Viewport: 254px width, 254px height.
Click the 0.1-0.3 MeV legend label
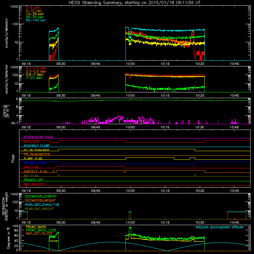pos(36,68)
